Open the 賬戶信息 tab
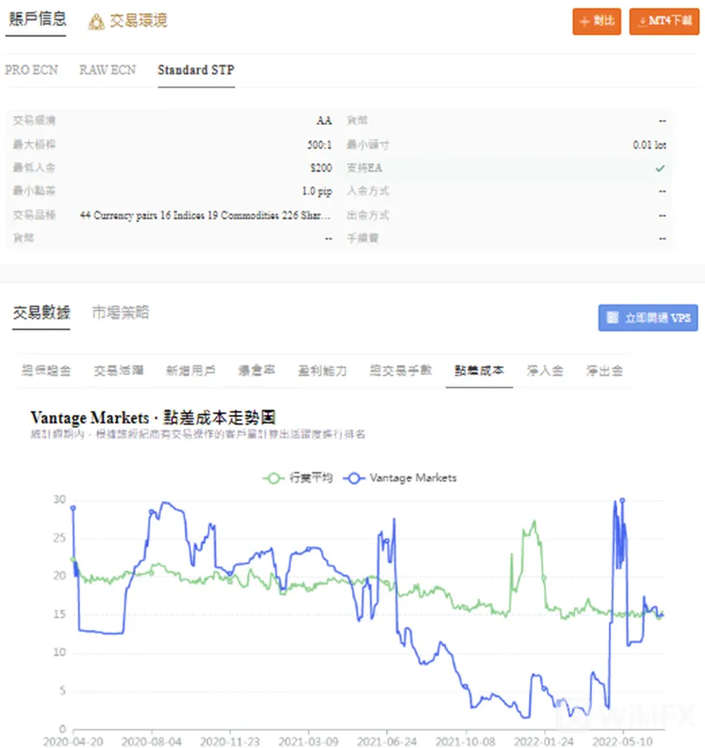The width and height of the screenshot is (705, 748). pos(36,19)
